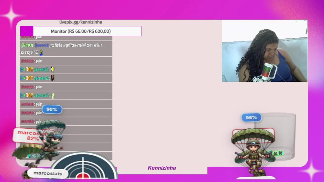This screenshot has width=324, height=182.
Task: Click the glass cup graphic
Action: click(x=275, y=136)
